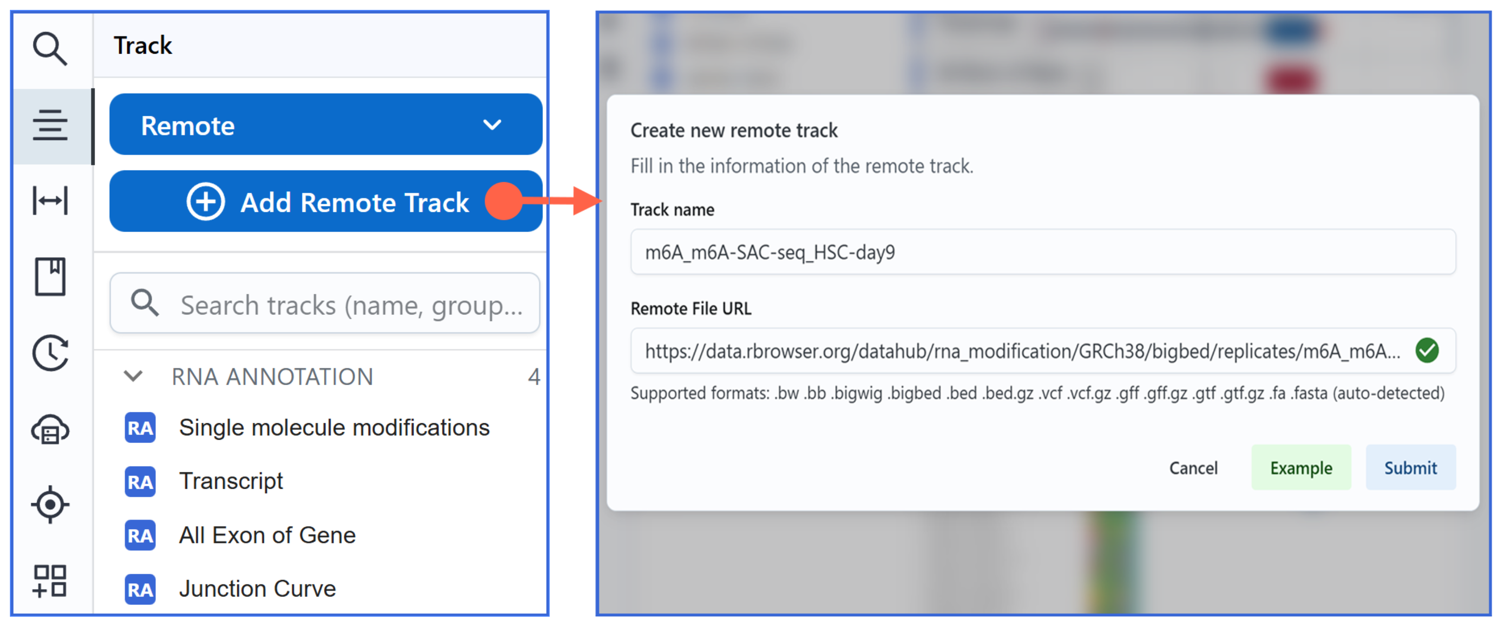
Task: Open the bookmark sidebar icon
Action: (49, 276)
